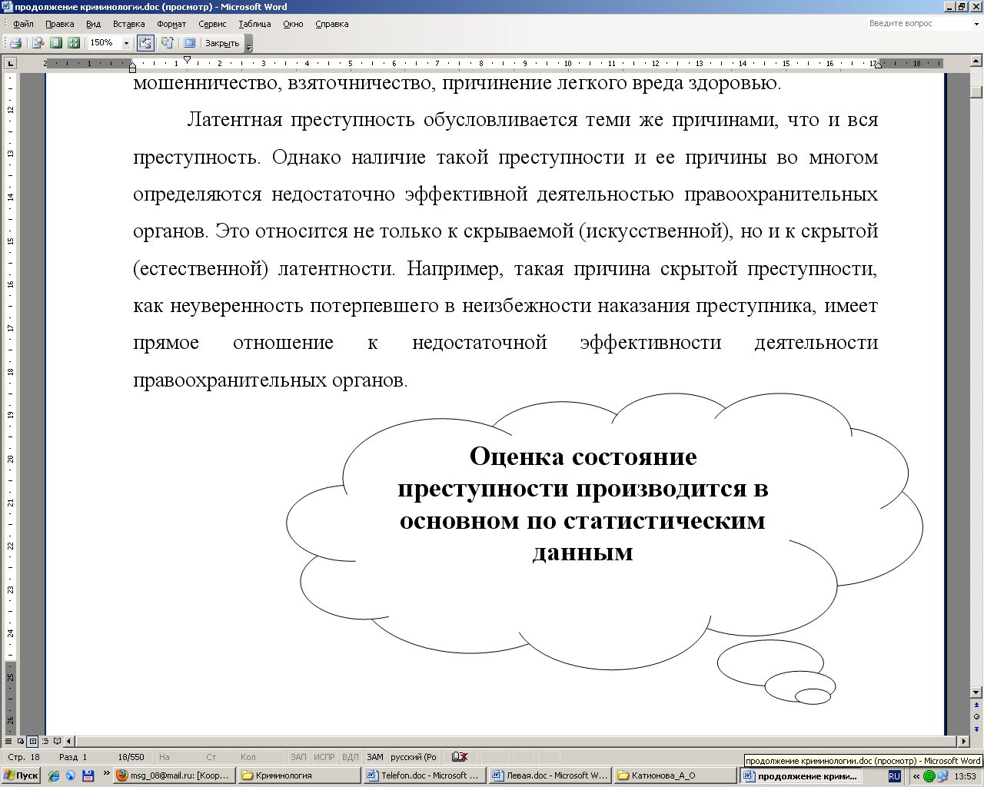Click the 'Стр. 18' page indicator

[x=24, y=757]
